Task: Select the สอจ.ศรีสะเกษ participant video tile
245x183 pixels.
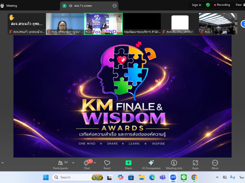Action: click(65, 24)
